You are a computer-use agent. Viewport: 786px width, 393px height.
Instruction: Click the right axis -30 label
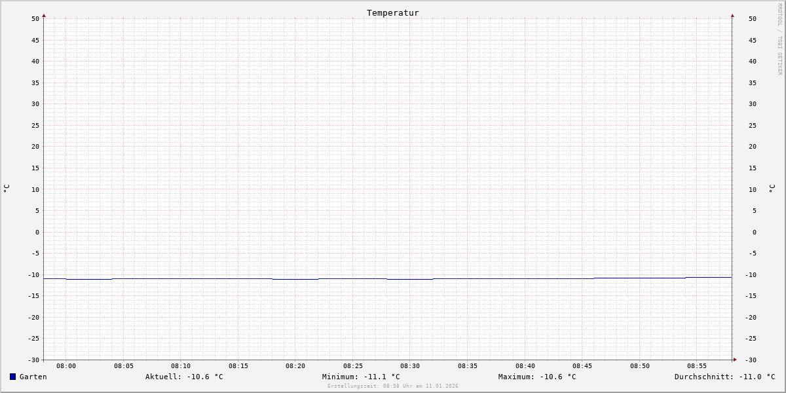[x=752, y=360]
